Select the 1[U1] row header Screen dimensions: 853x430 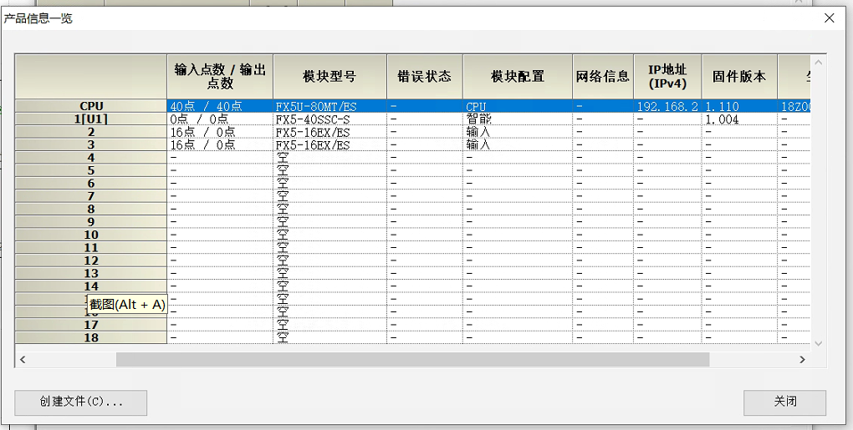pos(91,119)
